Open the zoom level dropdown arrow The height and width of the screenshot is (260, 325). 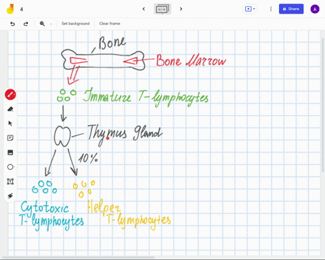[51, 24]
